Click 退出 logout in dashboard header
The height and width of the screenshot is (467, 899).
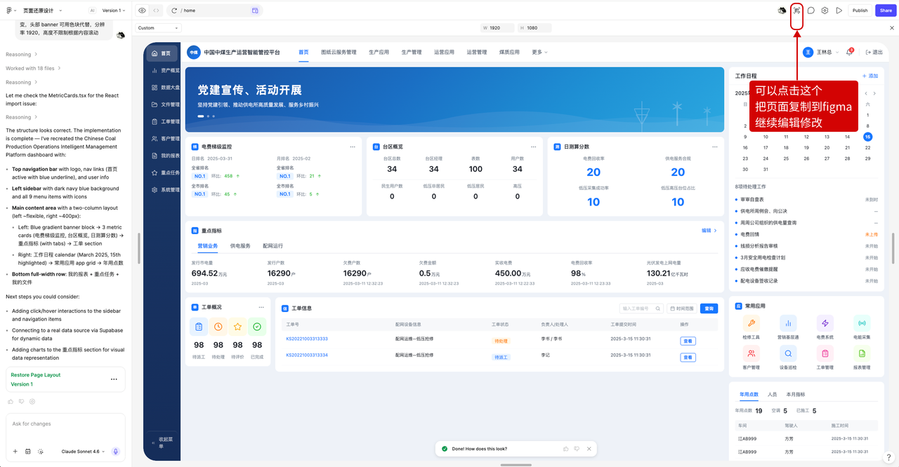click(x=874, y=52)
